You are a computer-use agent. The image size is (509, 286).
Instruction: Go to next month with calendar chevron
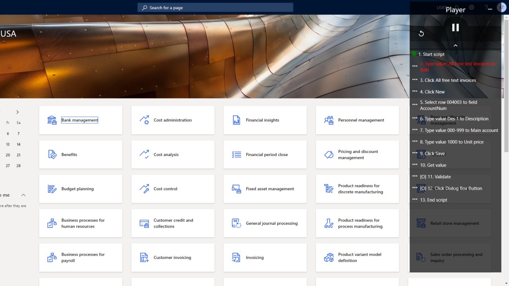17,112
